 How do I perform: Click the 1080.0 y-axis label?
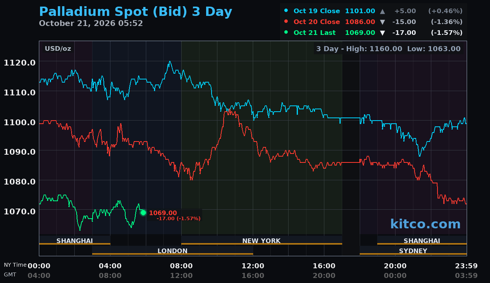(20, 181)
